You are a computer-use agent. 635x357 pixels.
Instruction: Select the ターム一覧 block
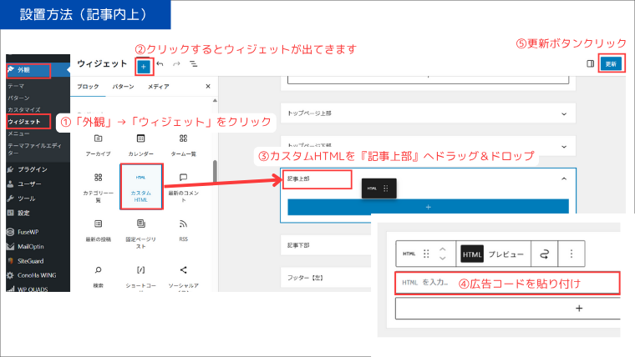pyautogui.click(x=184, y=145)
